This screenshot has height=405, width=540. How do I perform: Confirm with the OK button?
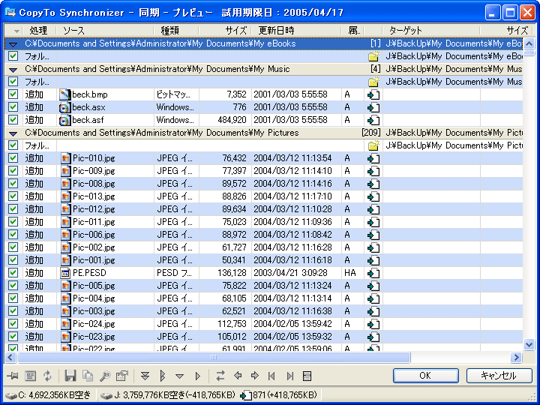[x=425, y=376]
